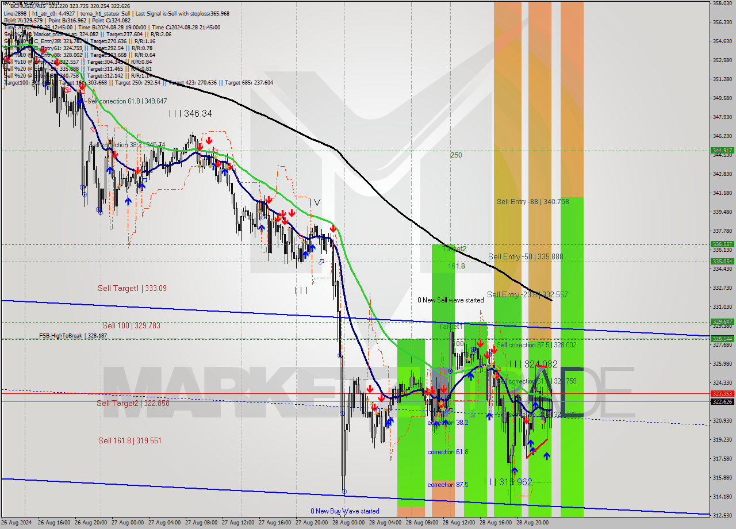This screenshot has height=529, width=736.
Task: Click the green 344.917 price tag
Action: 722,150
